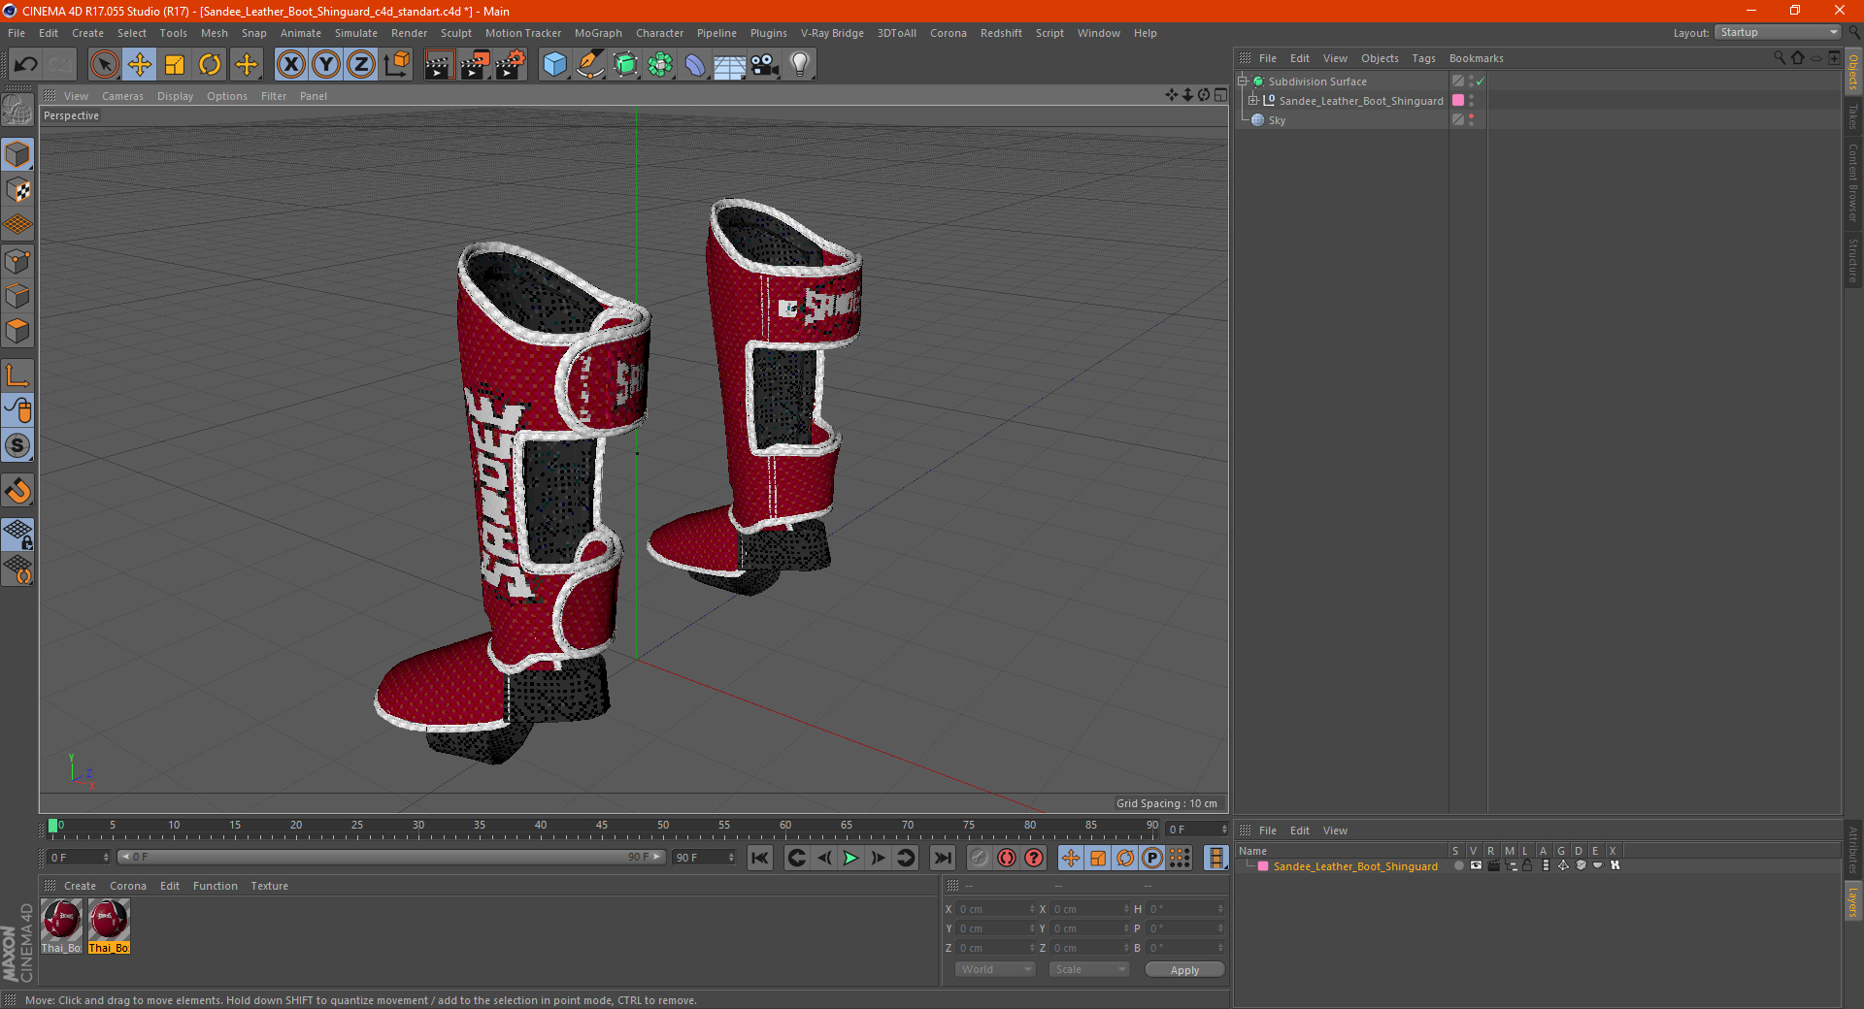Open the World coordinate dropdown
Screen dimensions: 1864x1009
coord(995,969)
